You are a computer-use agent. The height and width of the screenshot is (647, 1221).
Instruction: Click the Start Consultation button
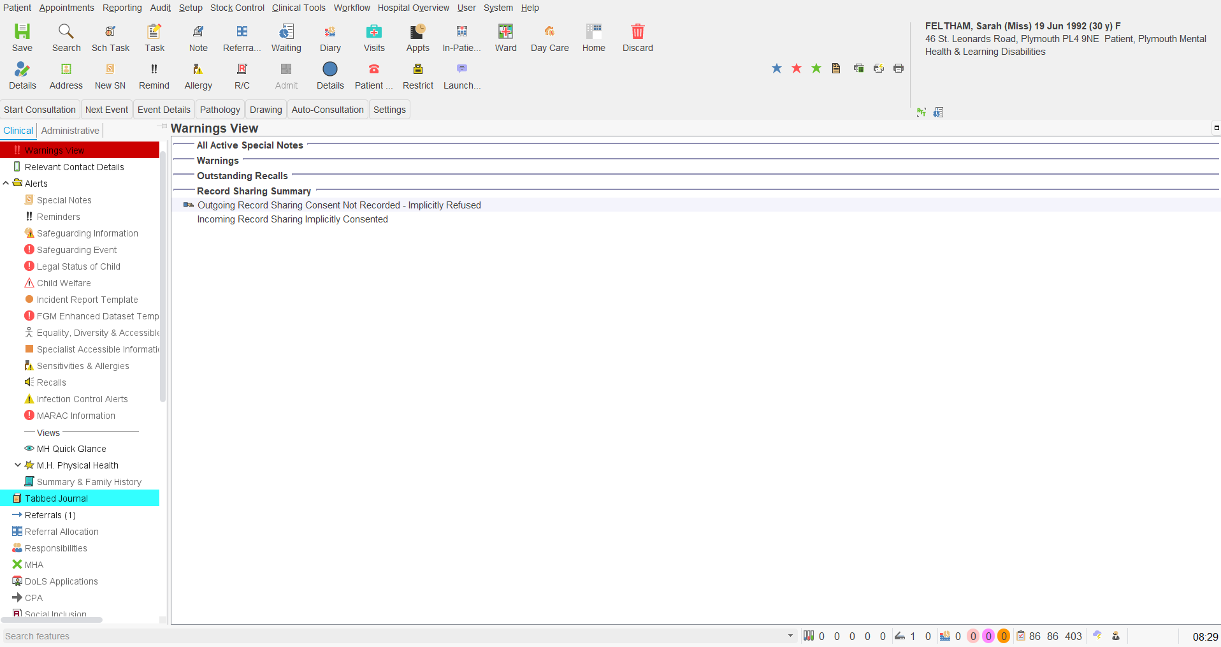40,110
